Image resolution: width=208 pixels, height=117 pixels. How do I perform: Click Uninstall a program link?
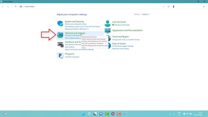pos(72,57)
